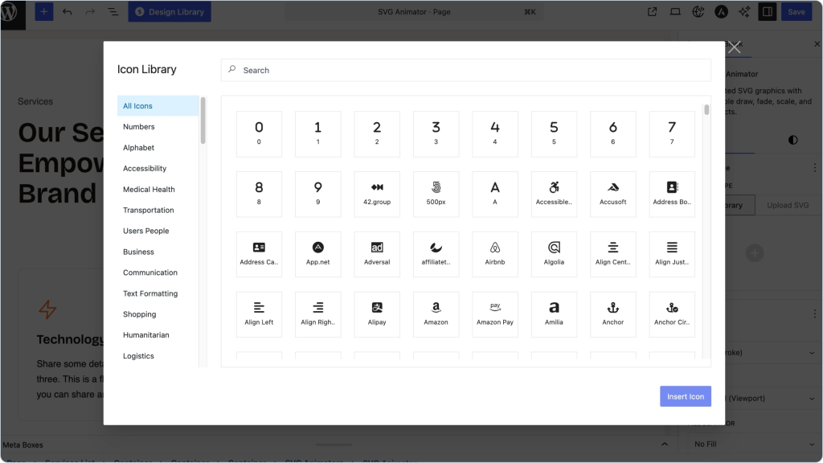Image resolution: width=823 pixels, height=463 pixels.
Task: Choose the Align Left icon
Action: tap(259, 314)
